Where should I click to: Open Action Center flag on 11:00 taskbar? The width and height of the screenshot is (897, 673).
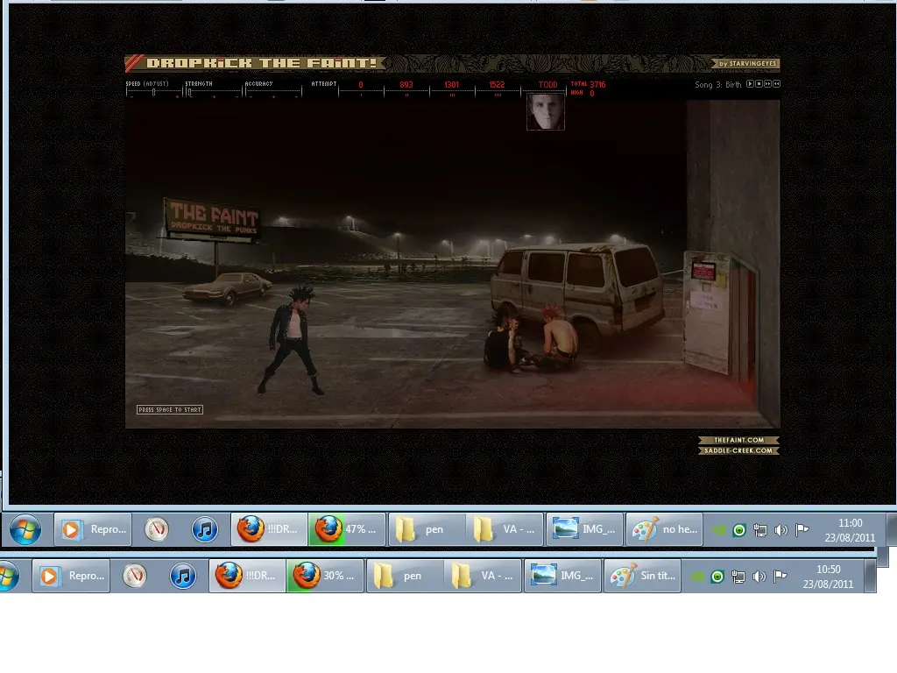click(802, 530)
